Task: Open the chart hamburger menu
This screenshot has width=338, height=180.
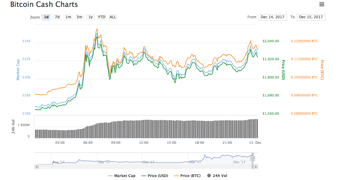Action: click(x=322, y=4)
